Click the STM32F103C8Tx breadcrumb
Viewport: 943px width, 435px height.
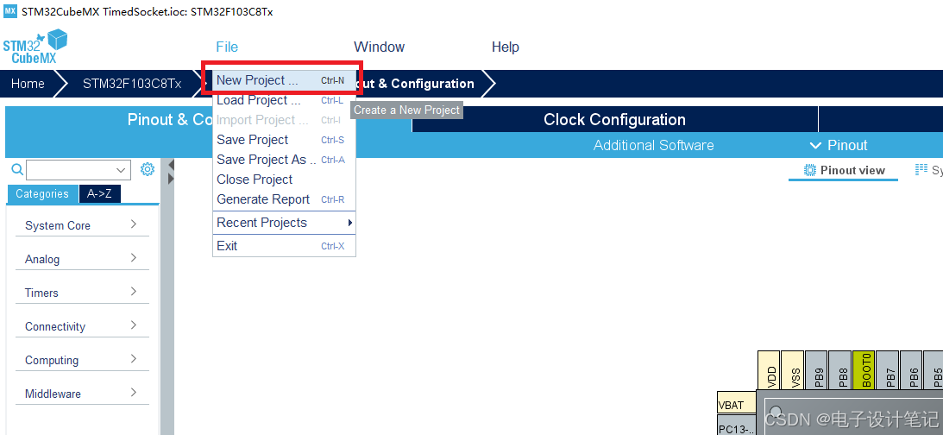click(132, 84)
